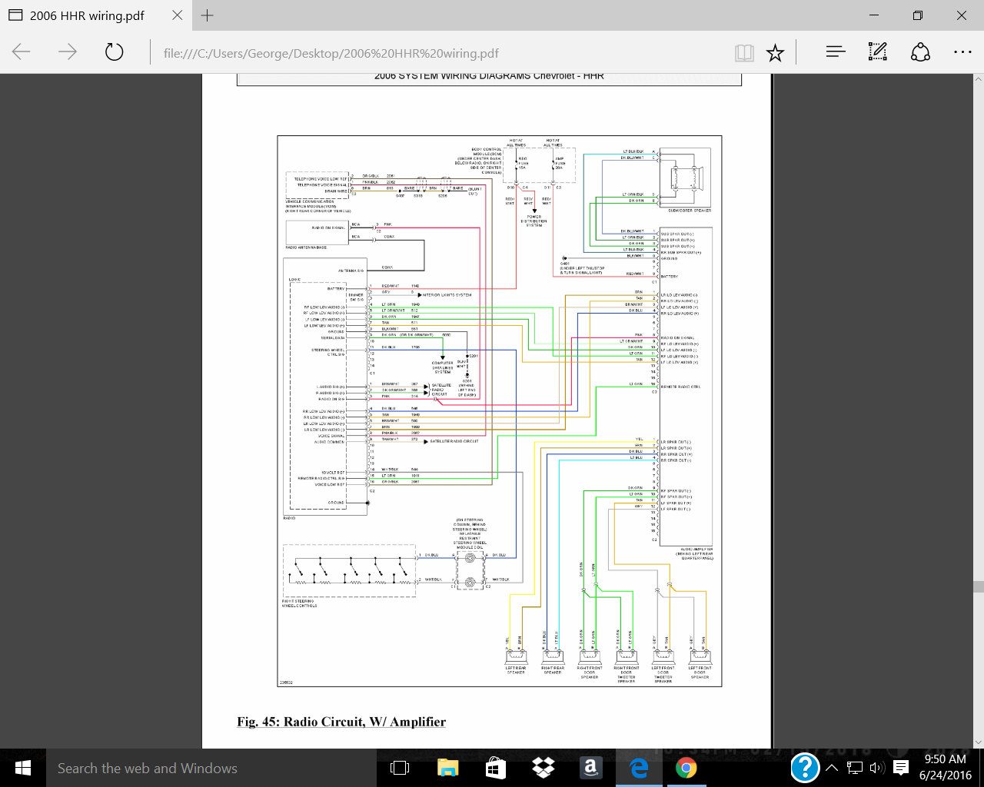Viewport: 984px width, 787px height.
Task: Open Edge More actions menu
Action: 962,52
